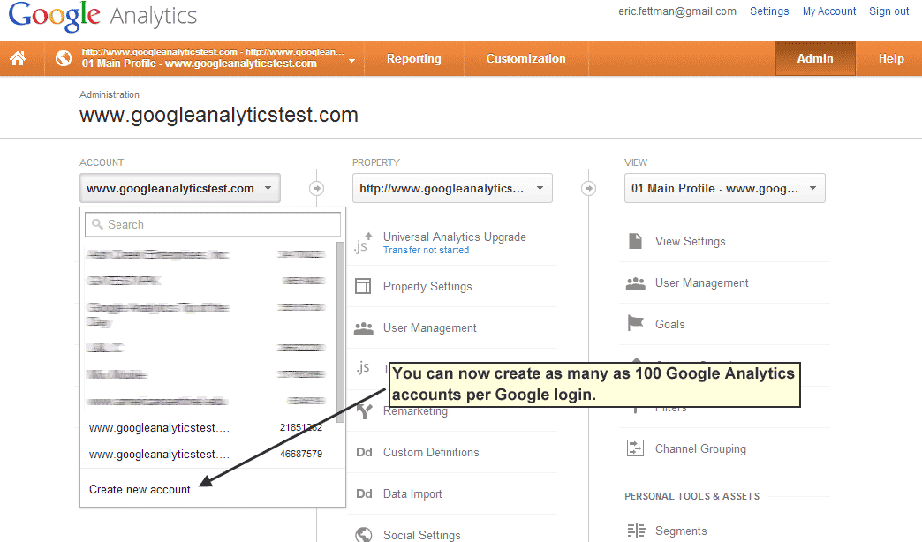
Task: Click the View Settings document icon
Action: pyautogui.click(x=635, y=241)
